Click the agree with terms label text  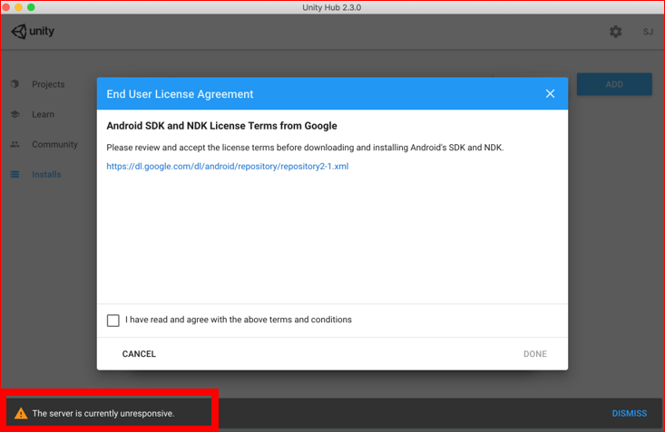(x=239, y=320)
